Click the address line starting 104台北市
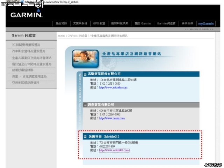The width and height of the screenshot is (224, 168). [x=113, y=80]
